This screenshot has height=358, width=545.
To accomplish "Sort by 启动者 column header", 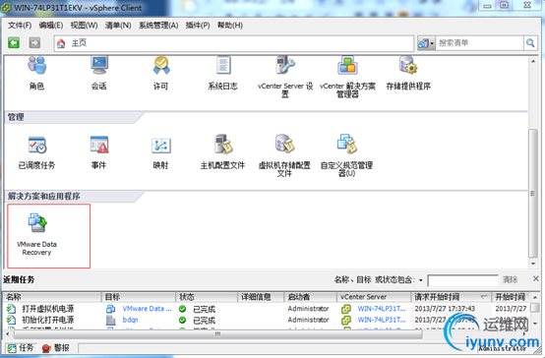I will (311, 297).
